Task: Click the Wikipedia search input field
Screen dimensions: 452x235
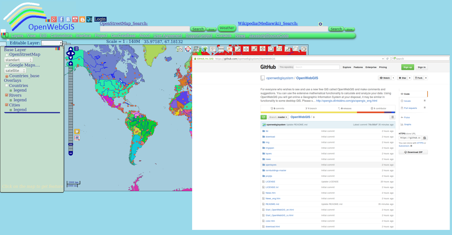Action: (x=283, y=29)
